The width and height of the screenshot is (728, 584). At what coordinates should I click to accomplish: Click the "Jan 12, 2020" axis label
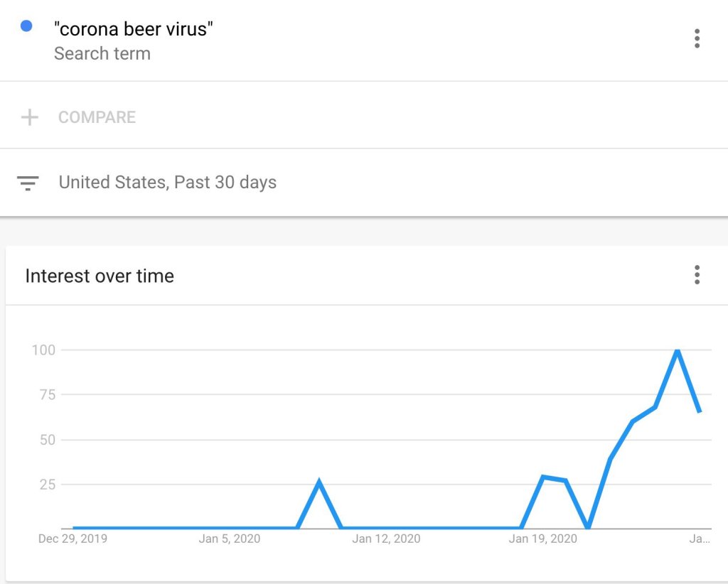(x=386, y=539)
